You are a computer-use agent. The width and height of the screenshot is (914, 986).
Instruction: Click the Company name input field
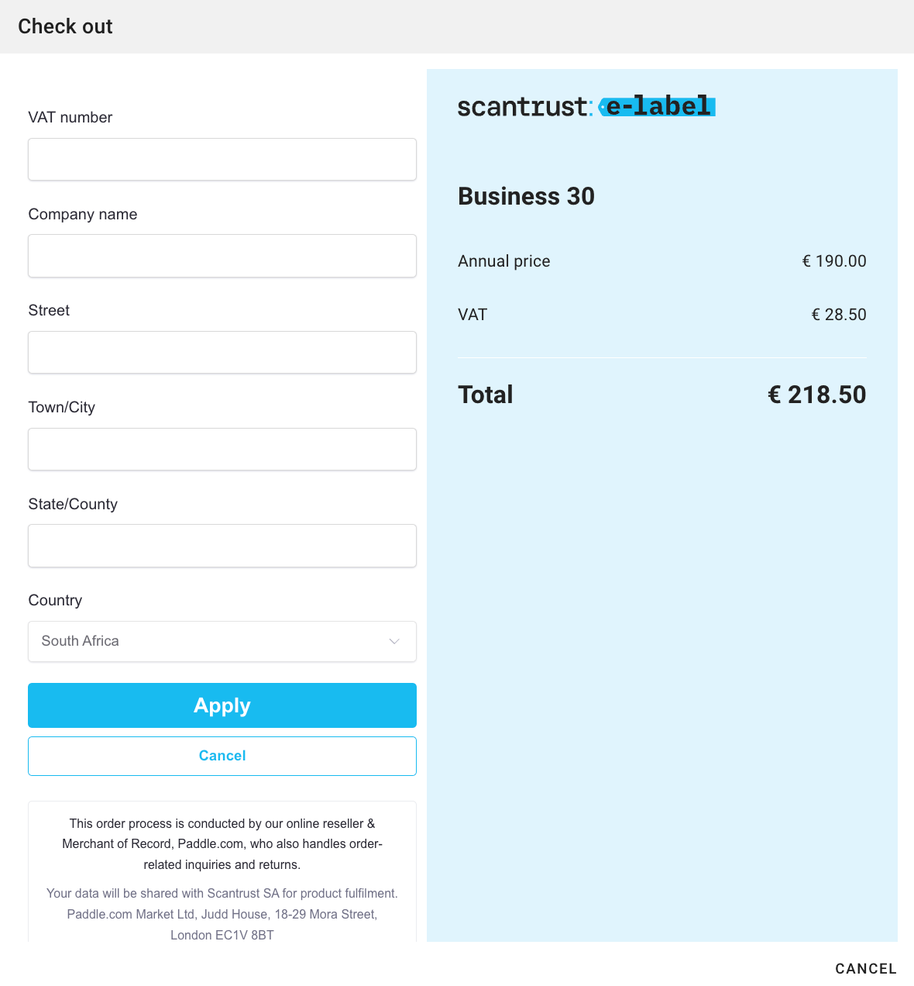pos(222,256)
